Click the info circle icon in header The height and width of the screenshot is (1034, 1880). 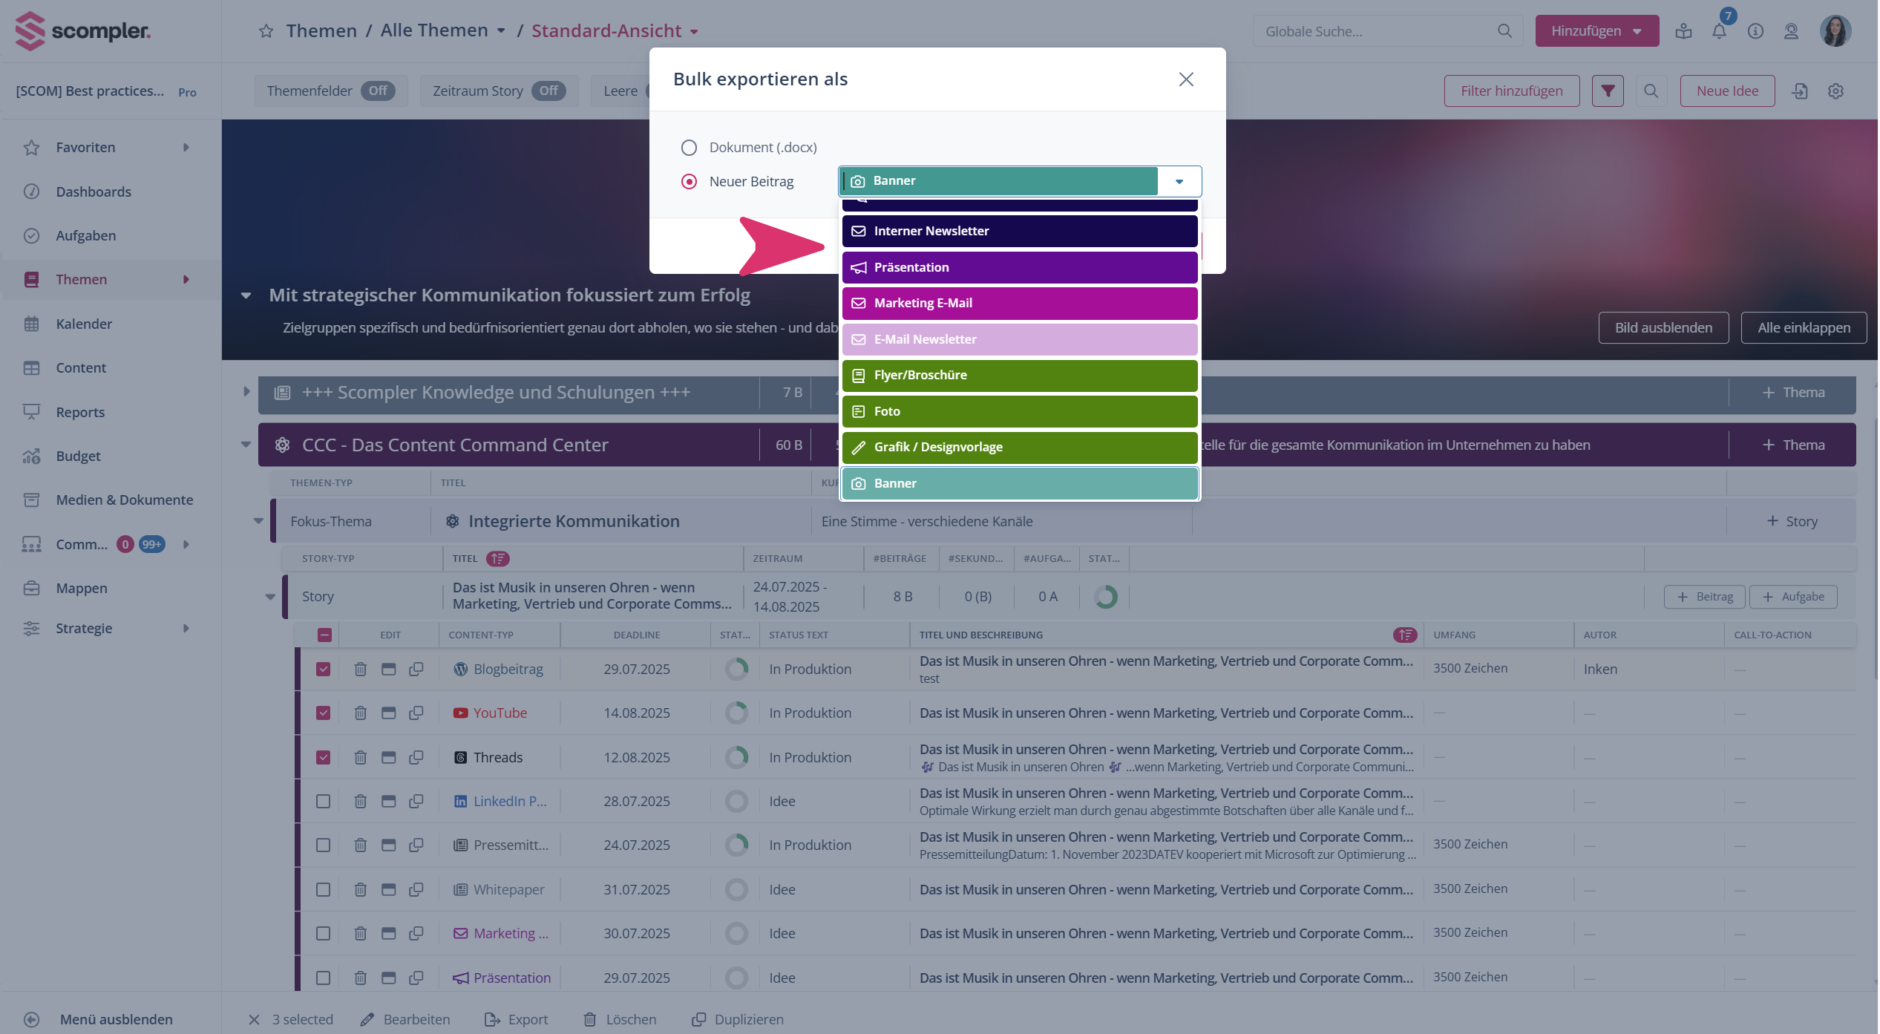pyautogui.click(x=1755, y=31)
